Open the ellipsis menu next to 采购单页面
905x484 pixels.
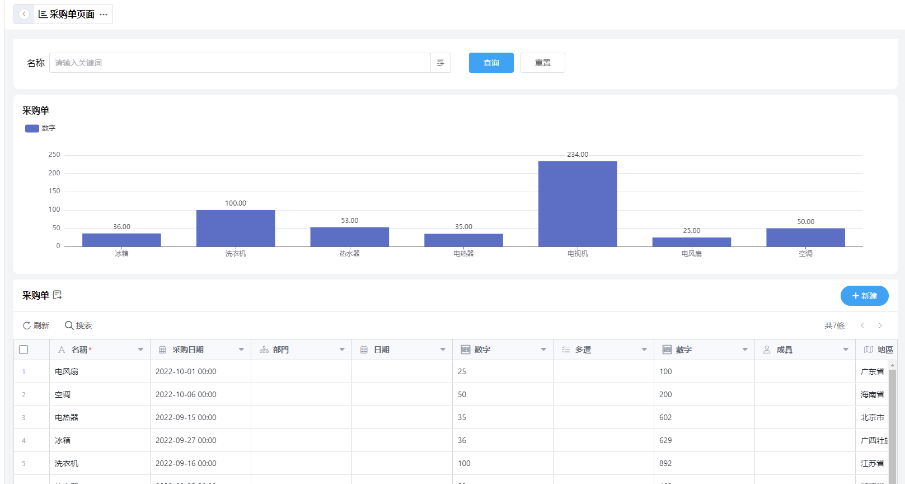104,15
